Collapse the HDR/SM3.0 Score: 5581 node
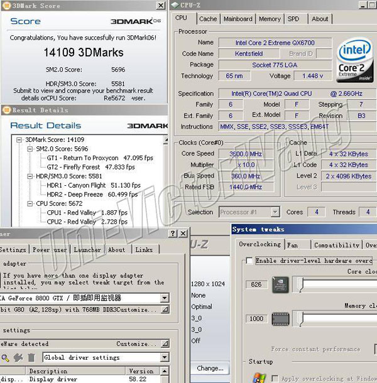This screenshot has width=377, height=383. tap(30, 176)
